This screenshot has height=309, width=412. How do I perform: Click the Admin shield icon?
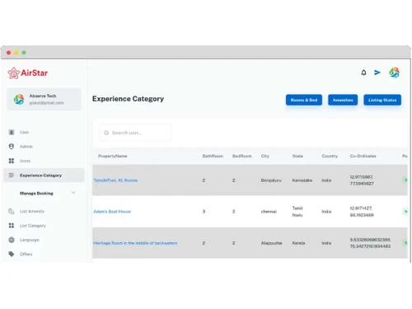click(x=12, y=147)
